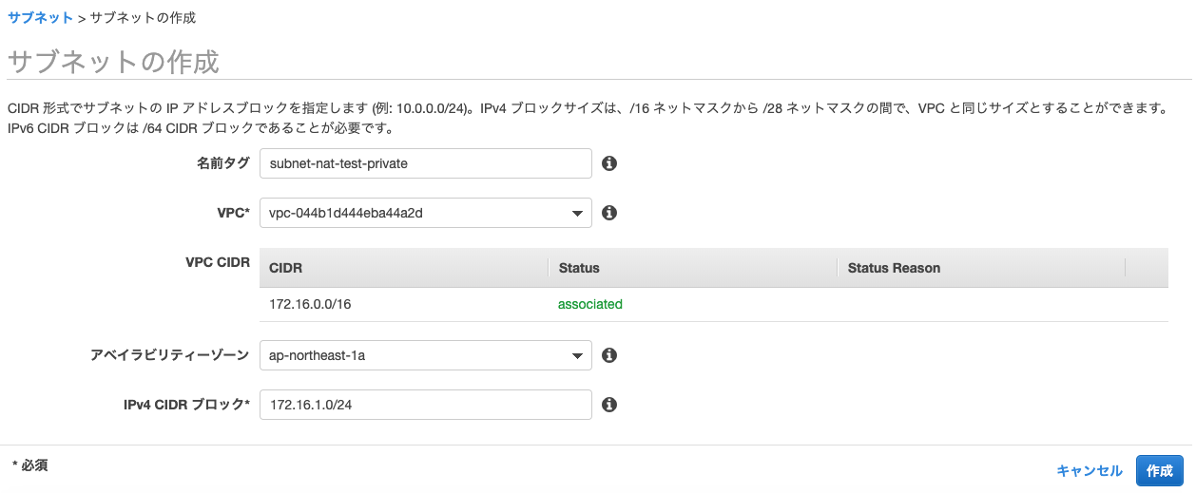Click the VPC CIDR label
The image size is (1196, 493).
pyautogui.click(x=218, y=262)
